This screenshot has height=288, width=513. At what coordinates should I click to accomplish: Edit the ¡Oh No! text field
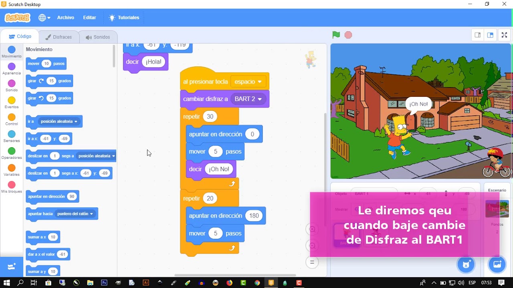(219, 169)
